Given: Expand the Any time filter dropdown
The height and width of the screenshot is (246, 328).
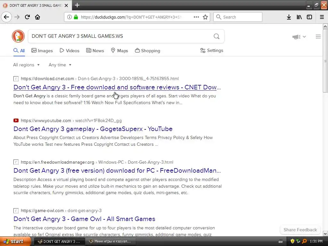Looking at the screenshot, I should pyautogui.click(x=60, y=65).
